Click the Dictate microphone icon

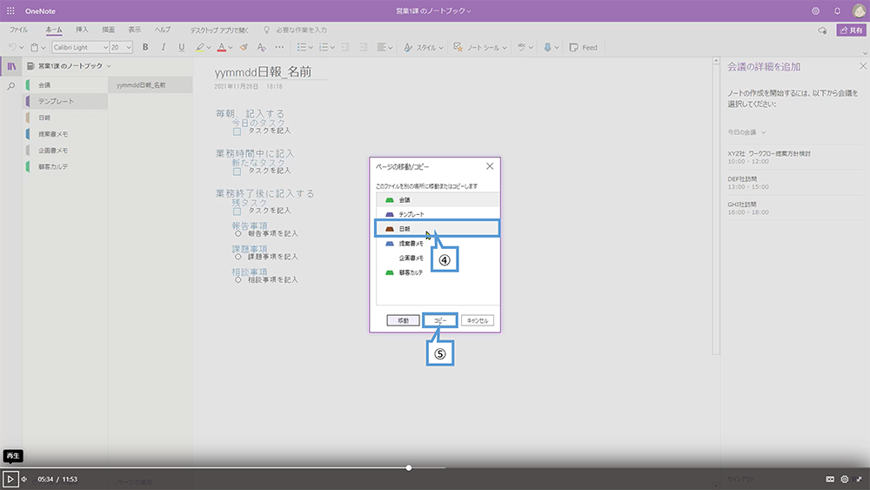click(x=547, y=47)
